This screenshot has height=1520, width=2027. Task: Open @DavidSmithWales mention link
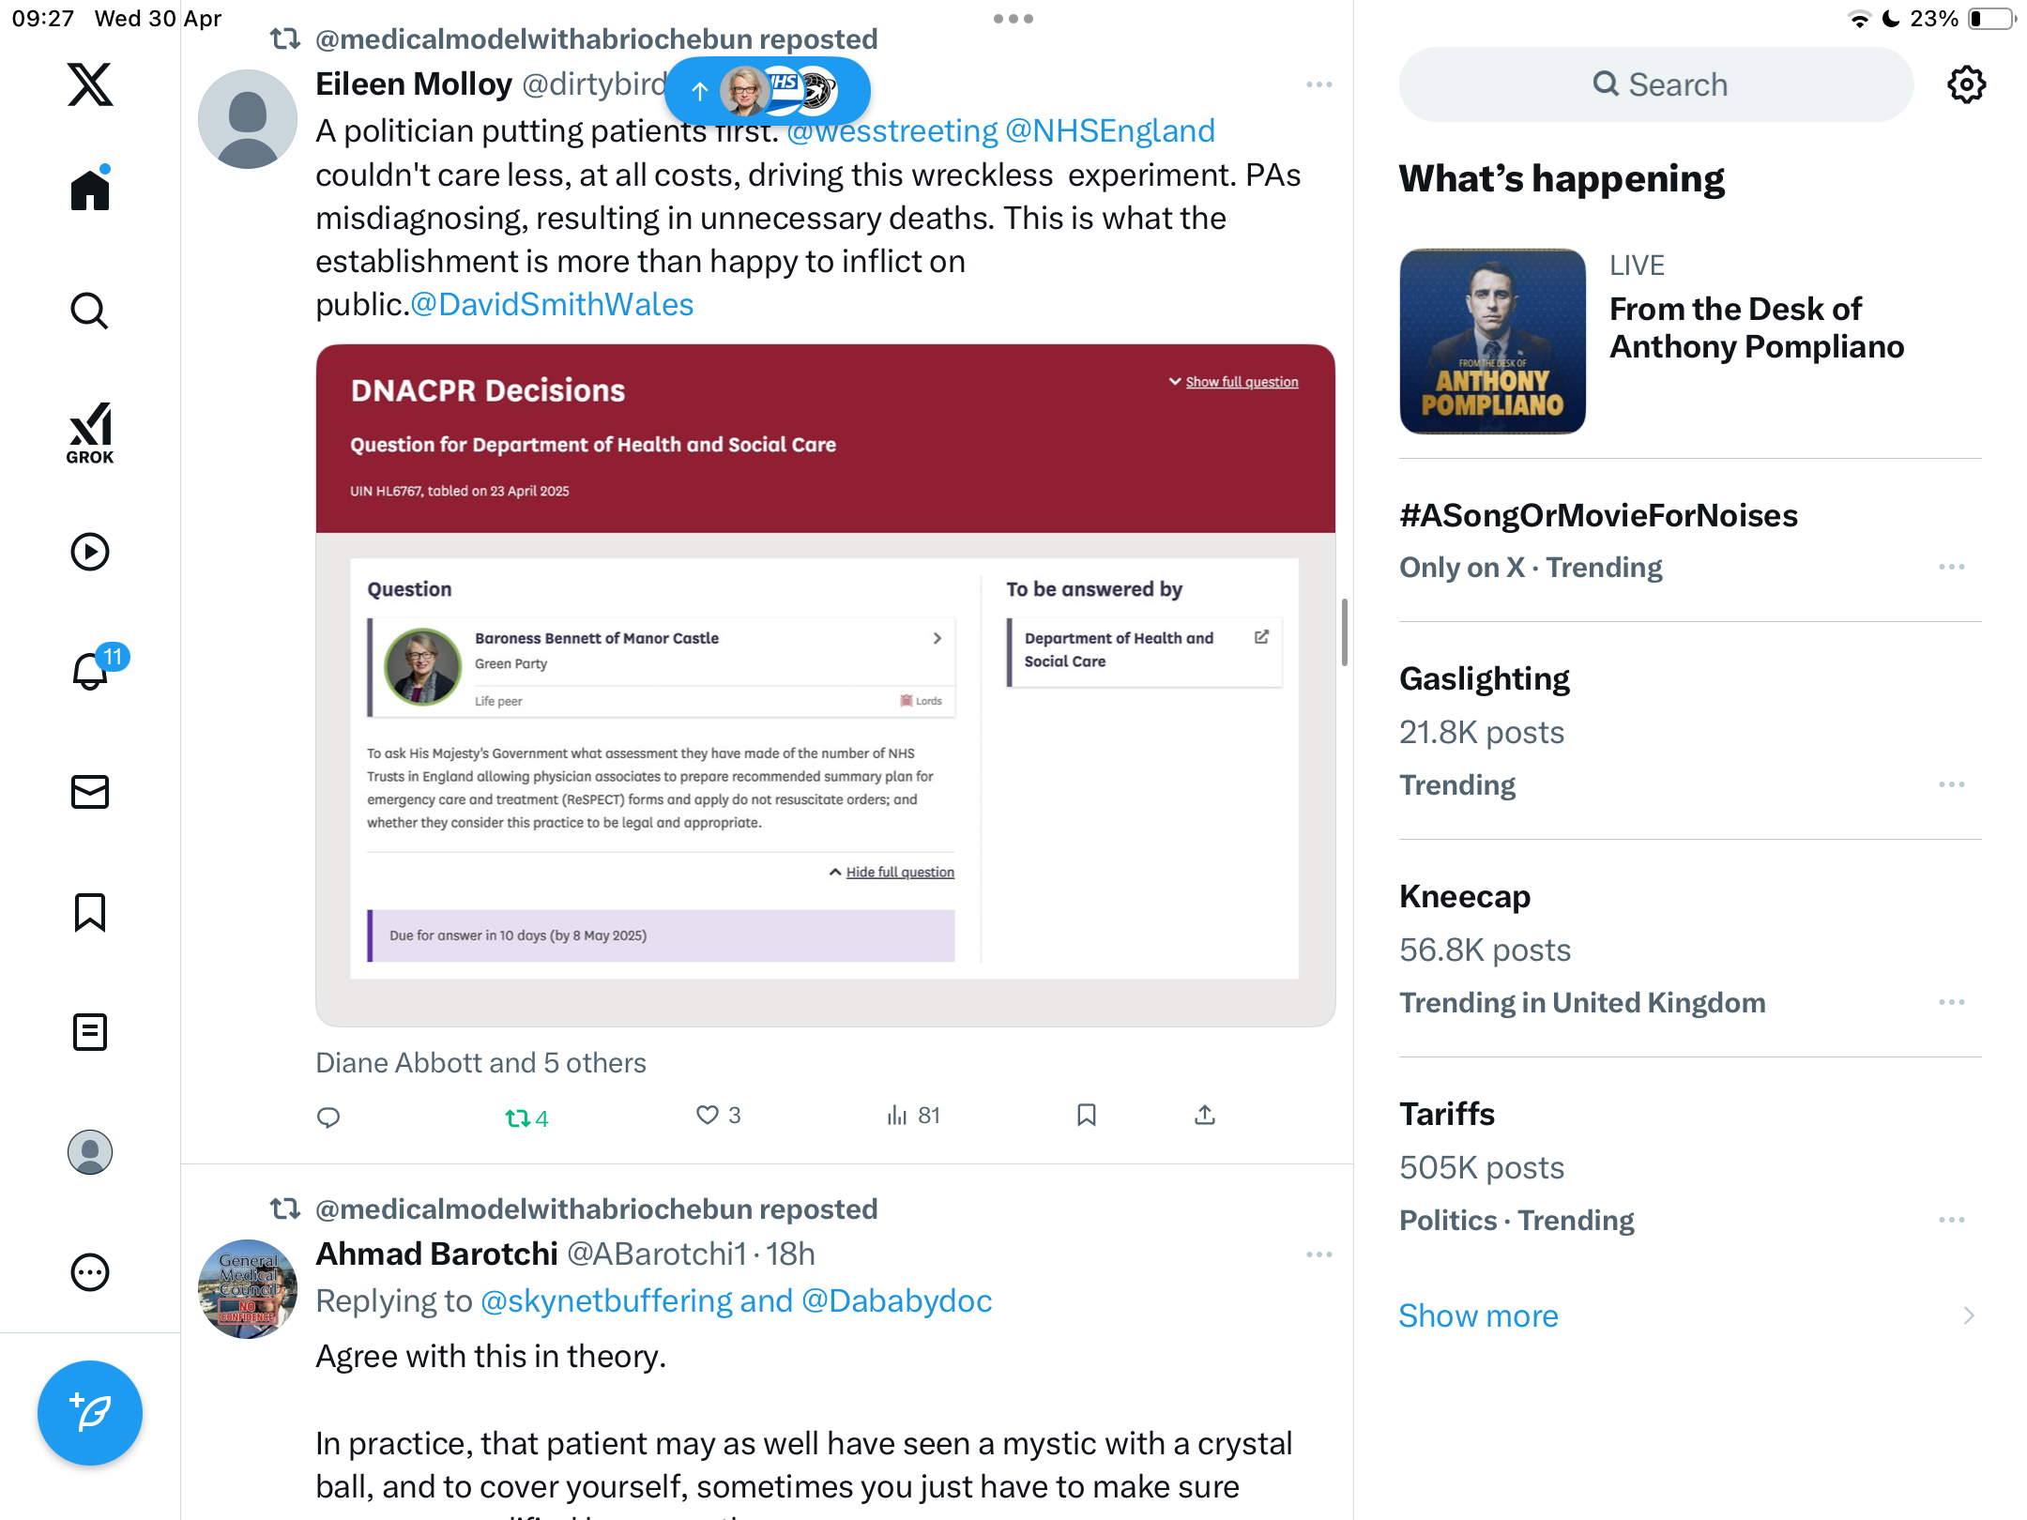[552, 304]
